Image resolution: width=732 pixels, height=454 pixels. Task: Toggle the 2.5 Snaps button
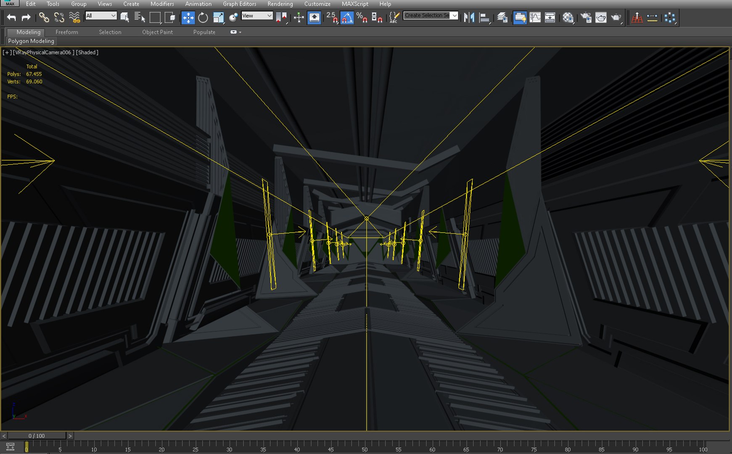[332, 18]
